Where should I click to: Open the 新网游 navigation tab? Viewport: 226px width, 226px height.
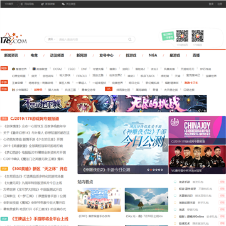[82, 55]
